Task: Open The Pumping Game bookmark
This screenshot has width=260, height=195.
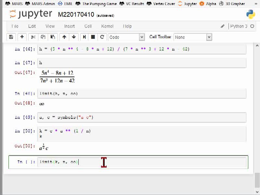Action: (x=96, y=4)
